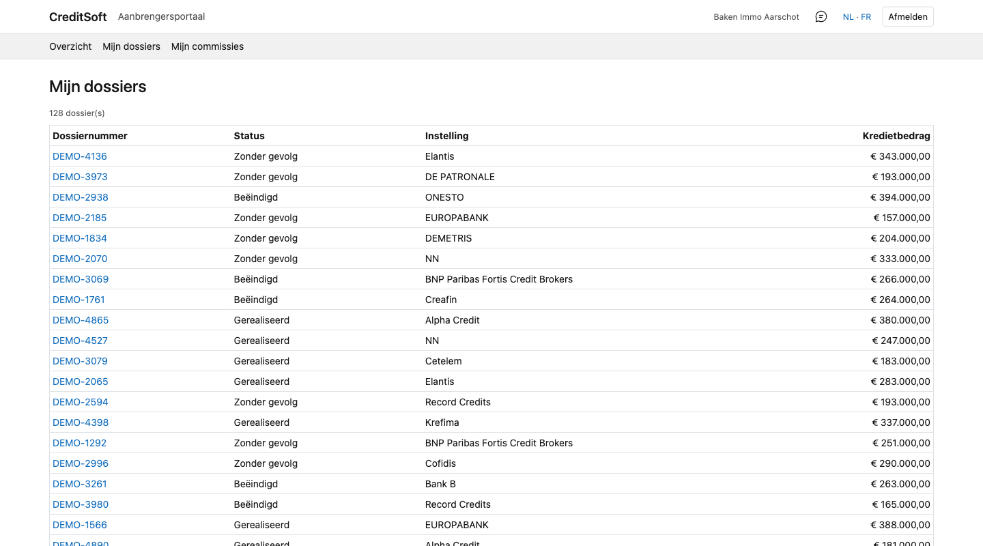
Task: Open dossier DEMO-4136
Action: 80,156
